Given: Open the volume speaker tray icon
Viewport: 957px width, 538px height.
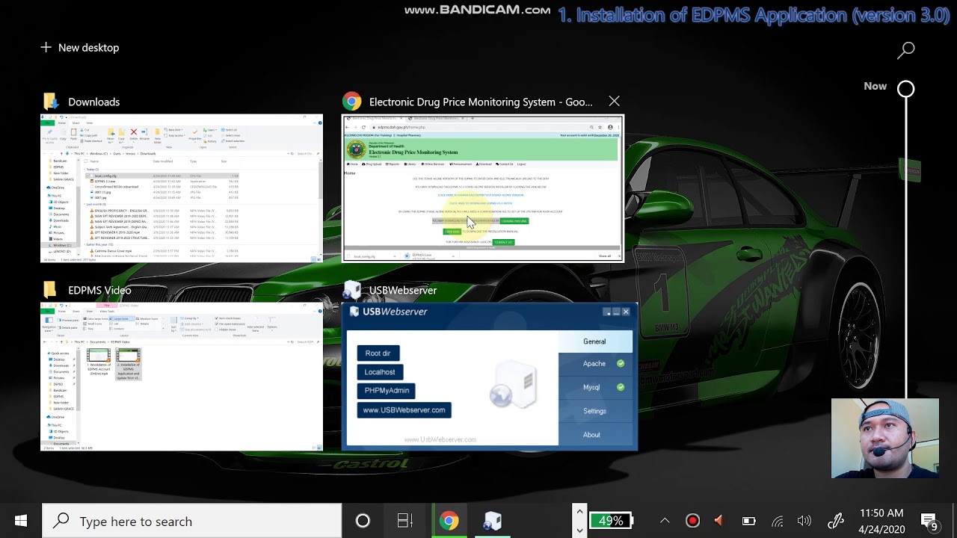Looking at the screenshot, I should click(x=804, y=521).
